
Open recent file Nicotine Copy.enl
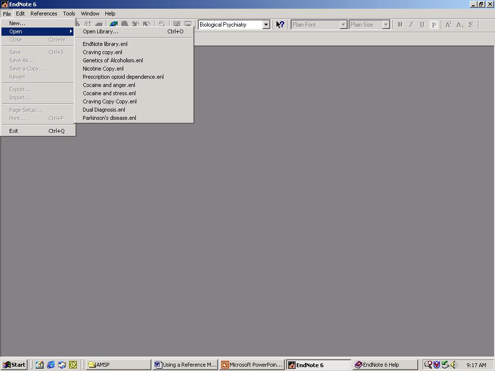click(x=134, y=69)
